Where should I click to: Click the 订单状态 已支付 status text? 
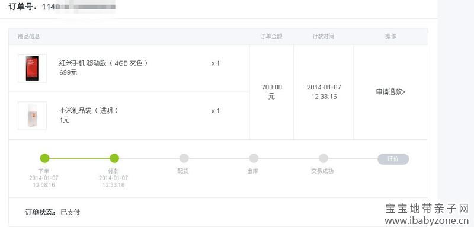(53, 212)
